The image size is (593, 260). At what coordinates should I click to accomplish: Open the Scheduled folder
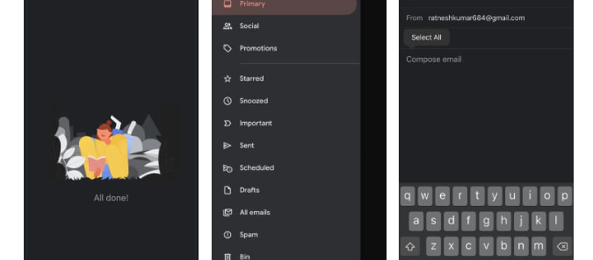pos(257,168)
